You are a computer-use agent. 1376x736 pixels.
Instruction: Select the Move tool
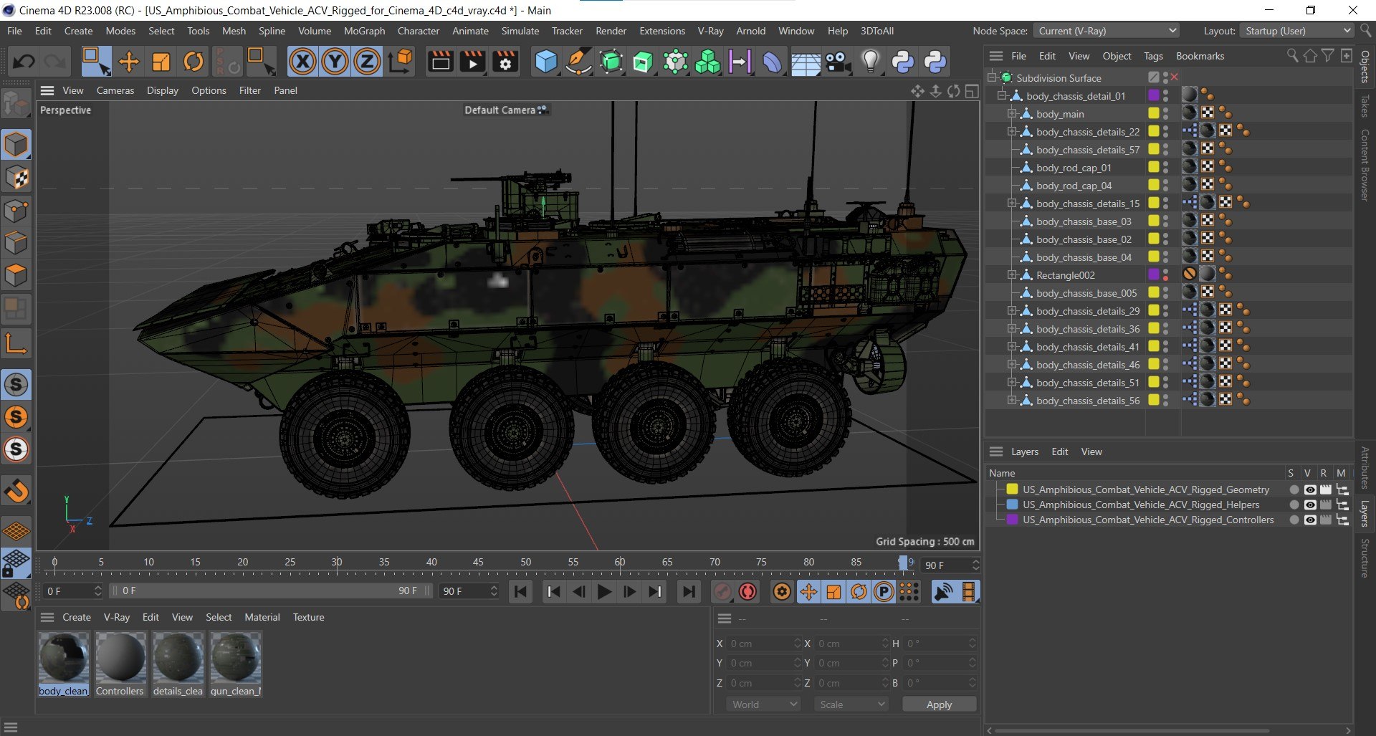click(x=129, y=62)
